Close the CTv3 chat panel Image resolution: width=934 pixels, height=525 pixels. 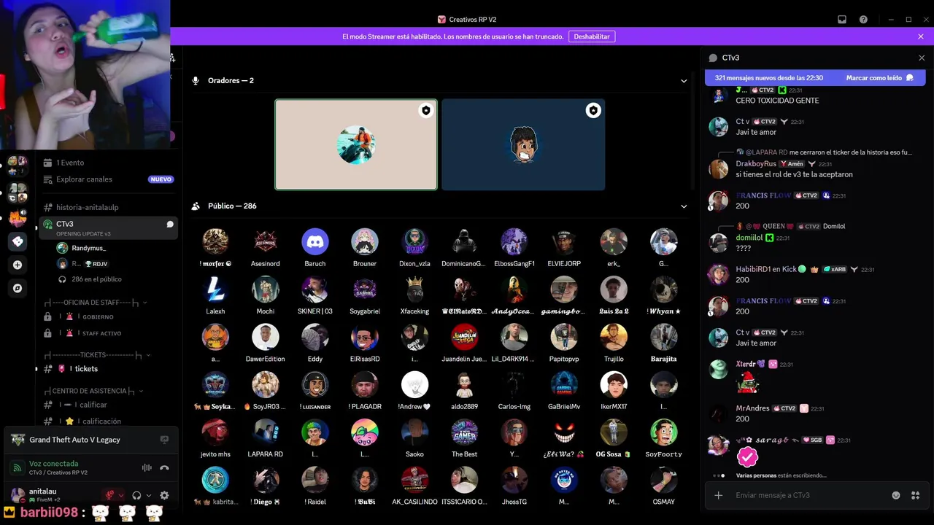[922, 58]
